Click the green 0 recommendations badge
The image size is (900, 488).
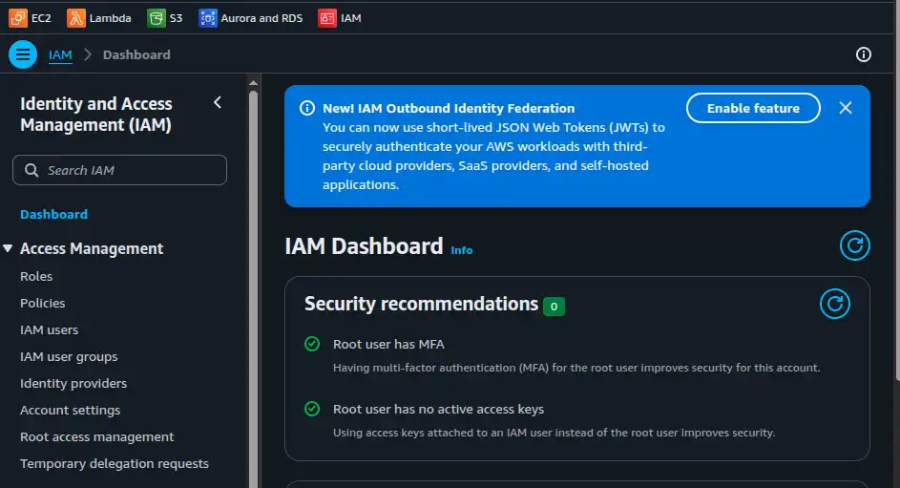click(554, 306)
